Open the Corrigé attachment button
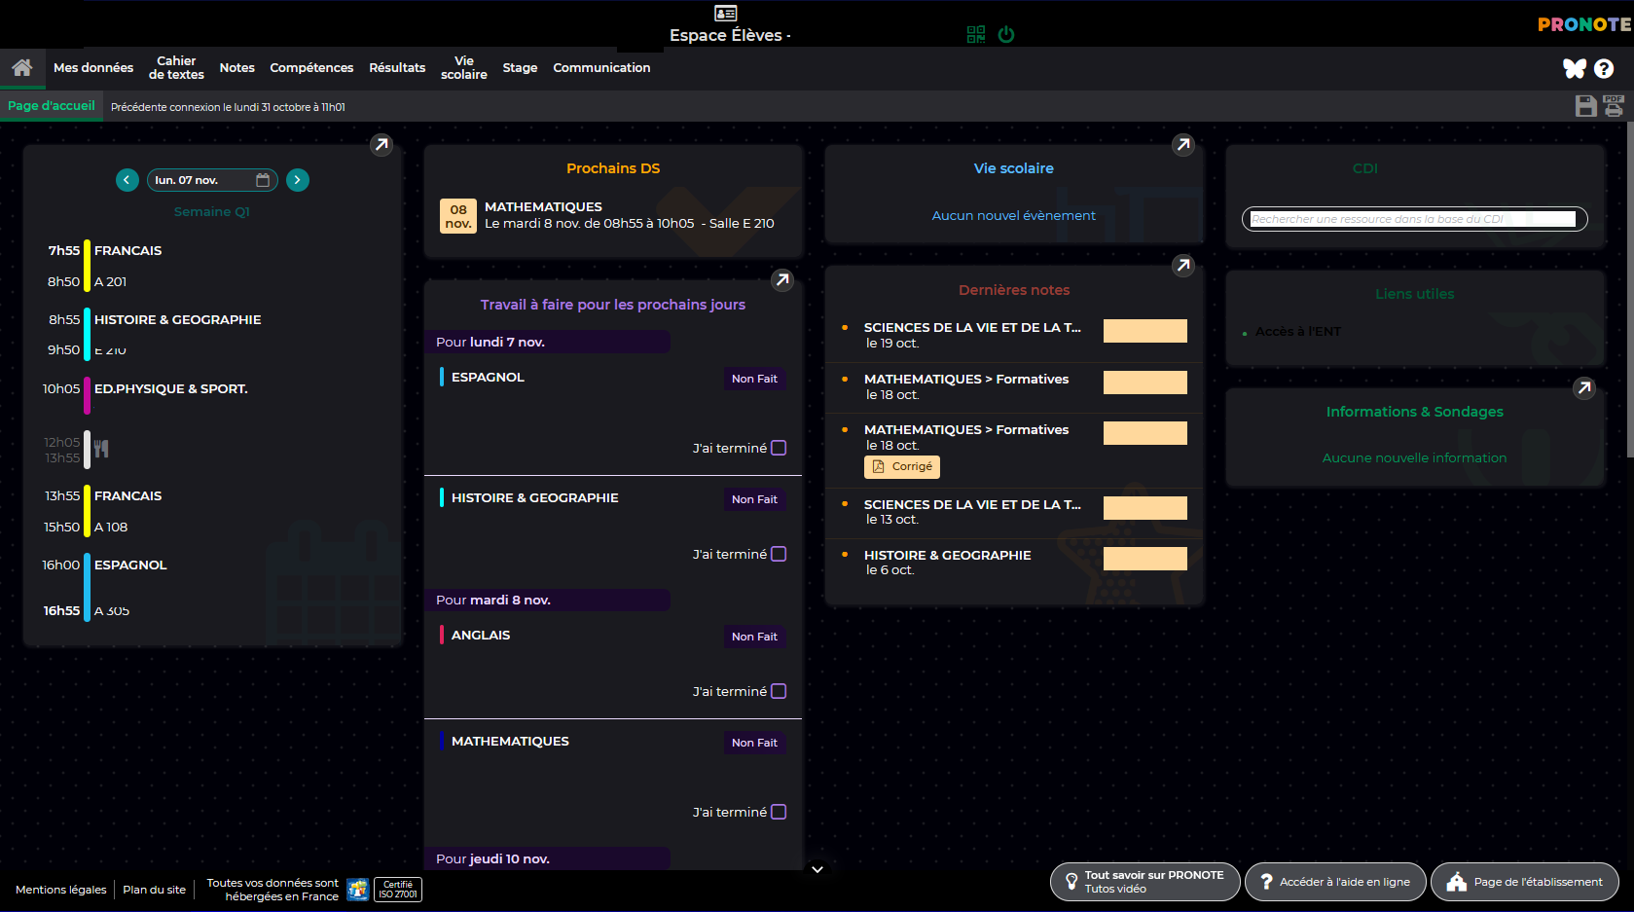Image resolution: width=1634 pixels, height=912 pixels. 902,467
